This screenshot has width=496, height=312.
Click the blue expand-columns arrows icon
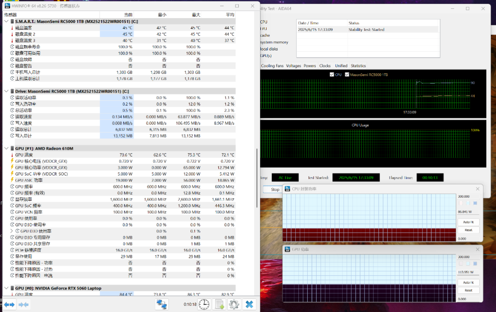click(9, 304)
